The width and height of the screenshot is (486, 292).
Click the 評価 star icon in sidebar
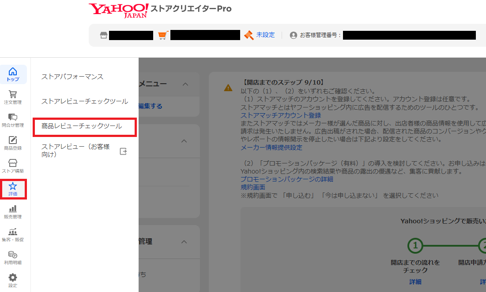(13, 189)
